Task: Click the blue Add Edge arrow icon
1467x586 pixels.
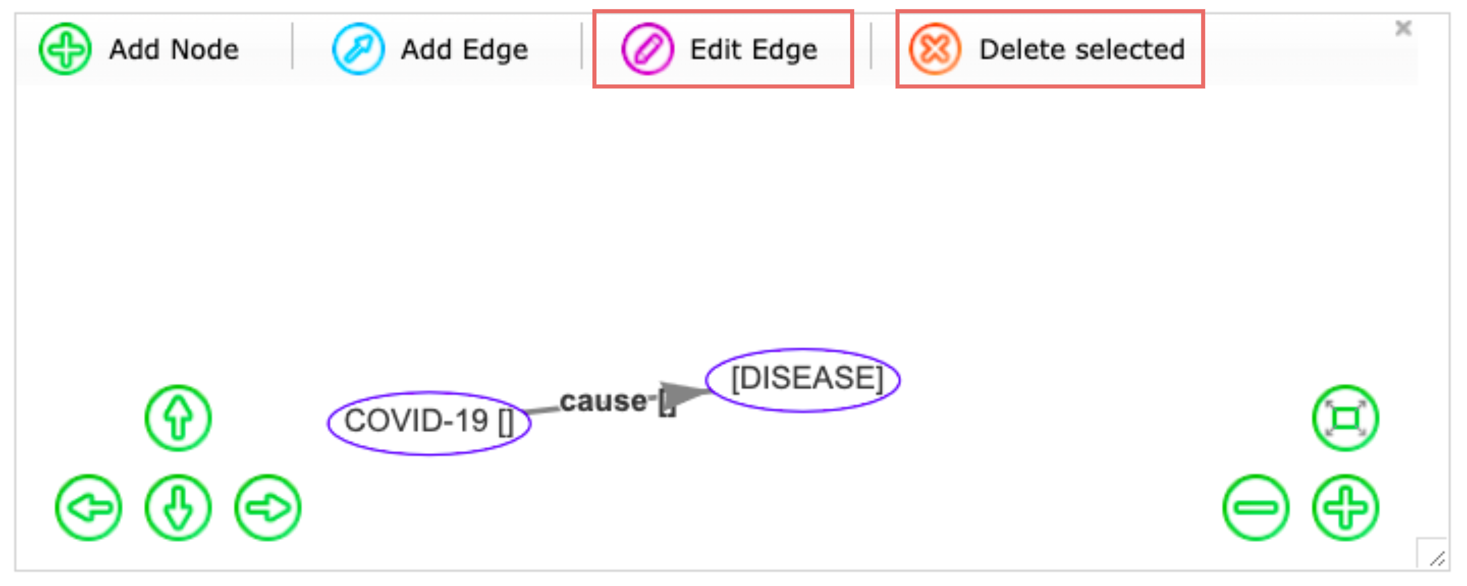Action: coord(358,49)
